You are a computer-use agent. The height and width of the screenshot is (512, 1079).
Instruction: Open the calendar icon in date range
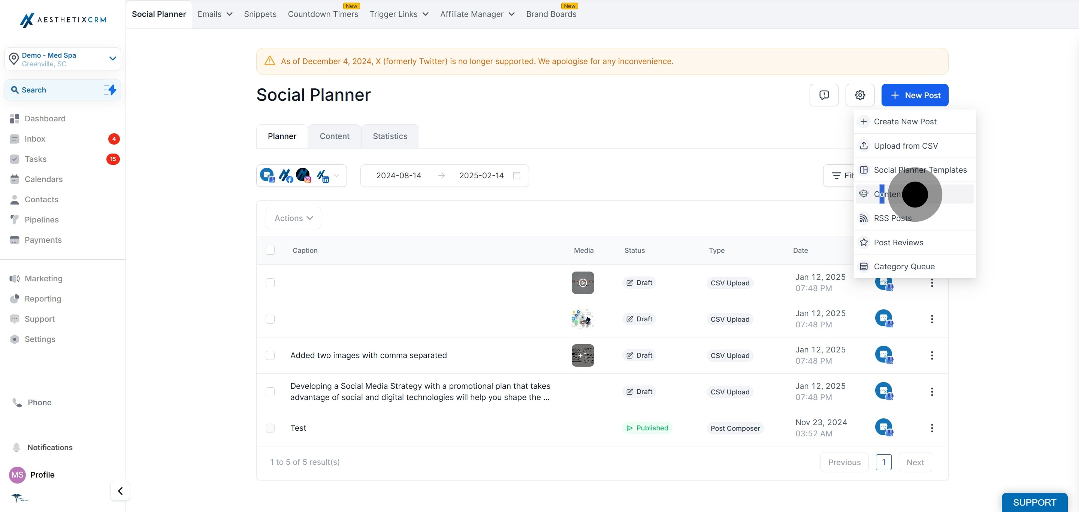pos(517,175)
